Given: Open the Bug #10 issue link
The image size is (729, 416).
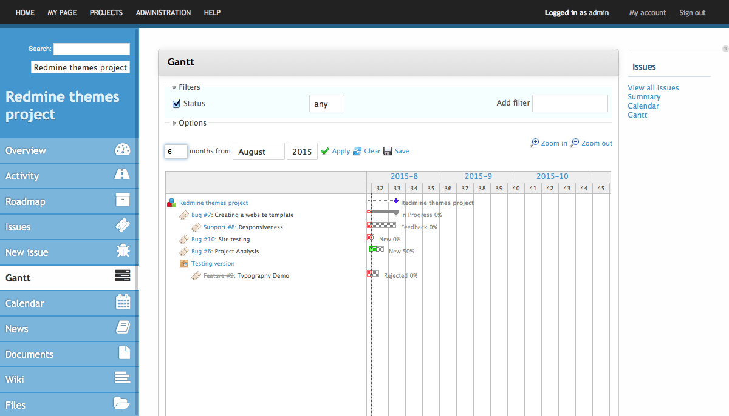Looking at the screenshot, I should 204,239.
